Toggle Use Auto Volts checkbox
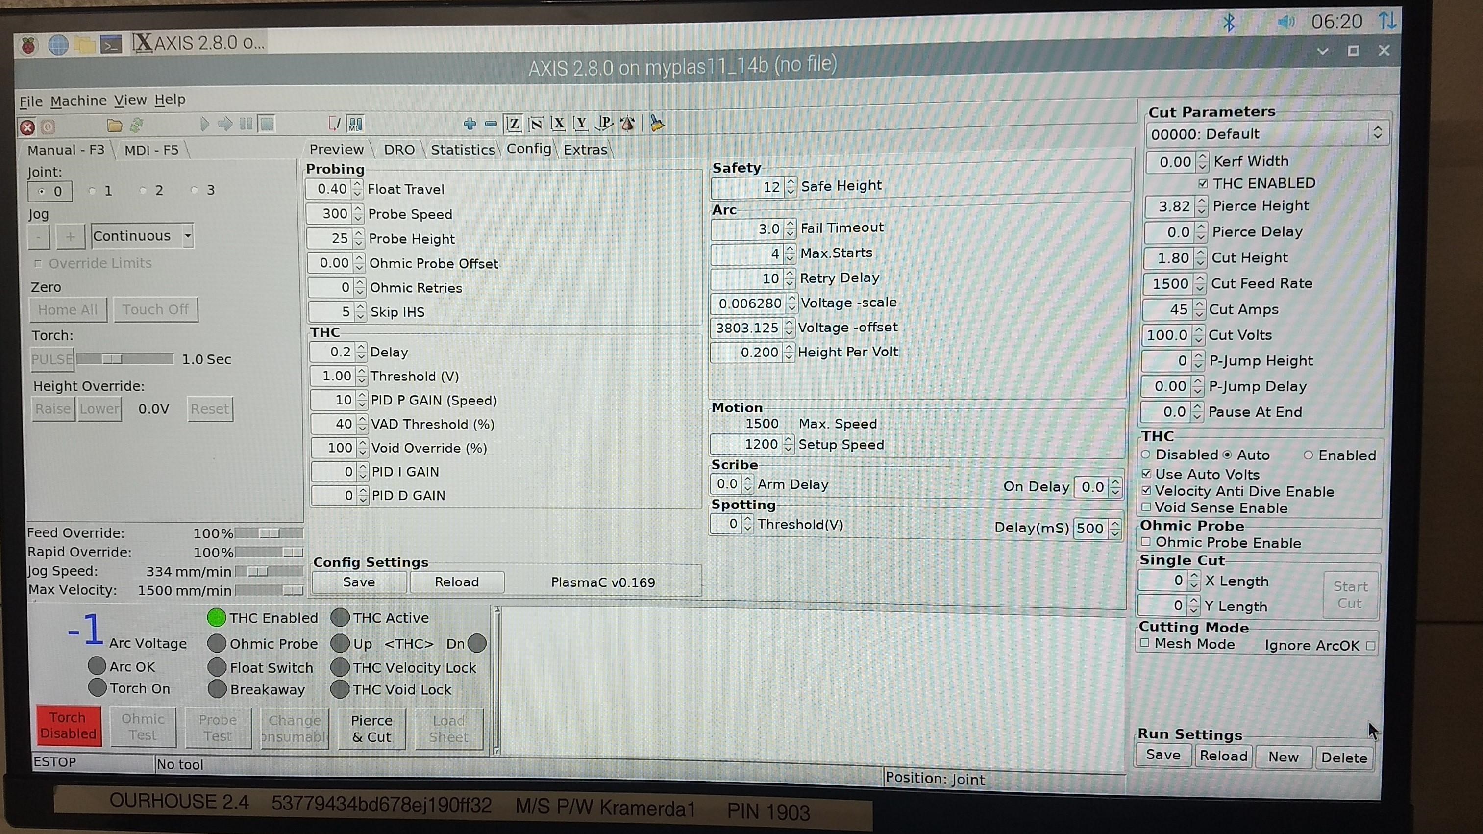 [x=1146, y=474]
